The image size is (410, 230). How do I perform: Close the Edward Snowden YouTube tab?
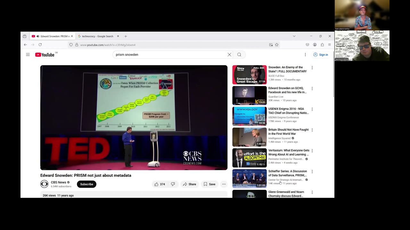72,36
